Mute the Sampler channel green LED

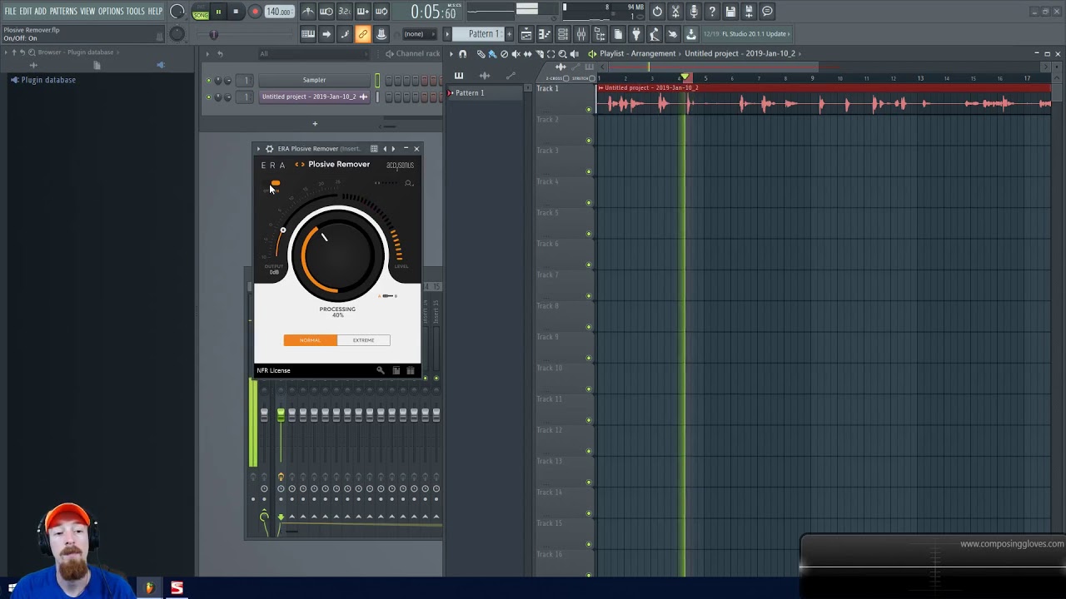point(208,81)
